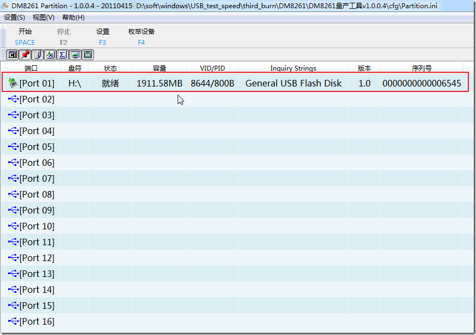The image size is (476, 335).
Task: Select the [Port 01] label
Action: 37,83
